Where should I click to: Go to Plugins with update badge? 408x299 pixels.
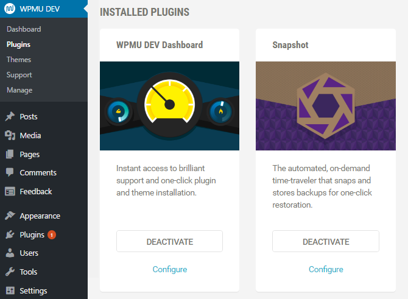tap(32, 235)
